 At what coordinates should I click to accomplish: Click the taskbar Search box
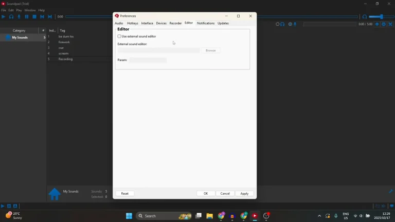click(164, 216)
